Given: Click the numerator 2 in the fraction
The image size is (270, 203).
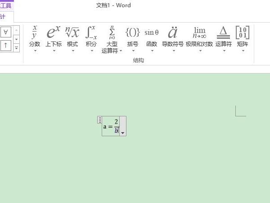Looking at the screenshot, I should [x=116, y=122].
